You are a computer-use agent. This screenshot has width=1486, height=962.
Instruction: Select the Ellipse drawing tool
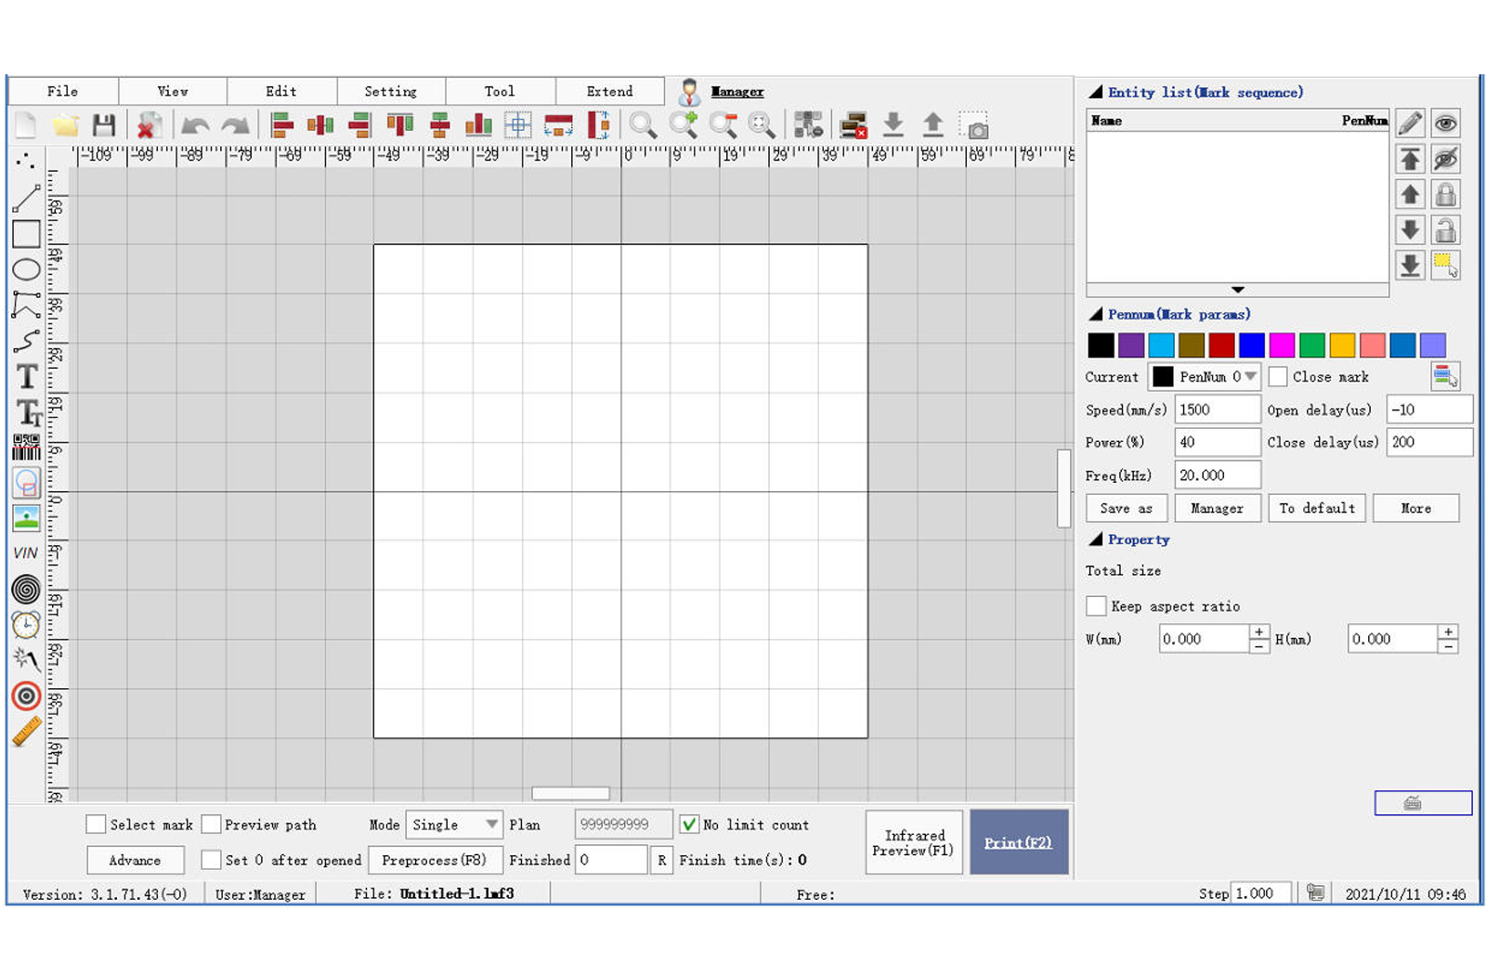coord(26,270)
